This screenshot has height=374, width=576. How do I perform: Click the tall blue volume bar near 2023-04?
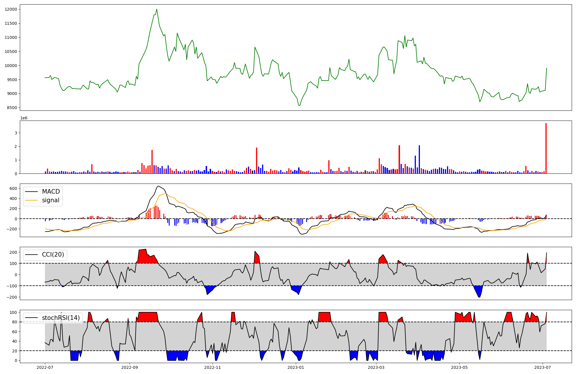419,159
